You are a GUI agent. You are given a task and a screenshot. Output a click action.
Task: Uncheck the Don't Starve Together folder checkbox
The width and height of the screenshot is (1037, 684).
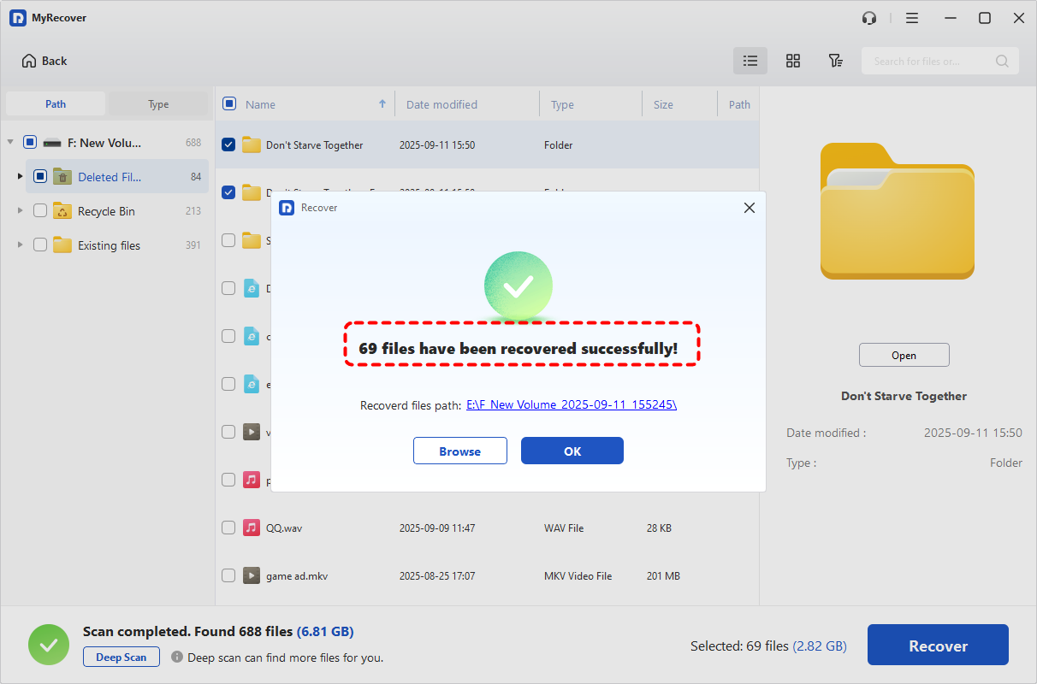click(x=228, y=144)
